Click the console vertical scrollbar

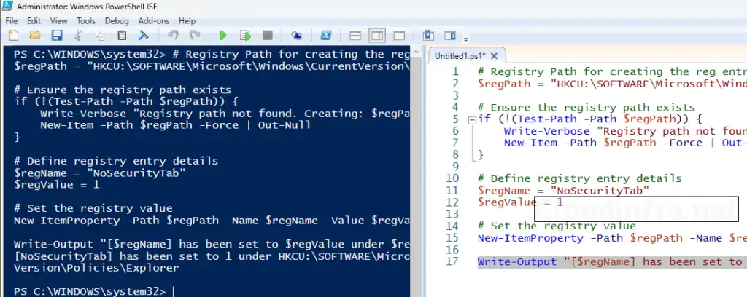[x=416, y=171]
